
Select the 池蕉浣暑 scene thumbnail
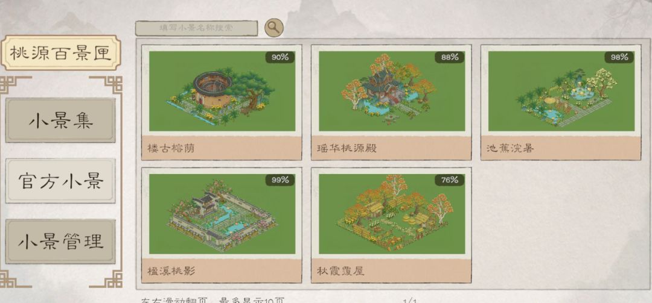561,92
